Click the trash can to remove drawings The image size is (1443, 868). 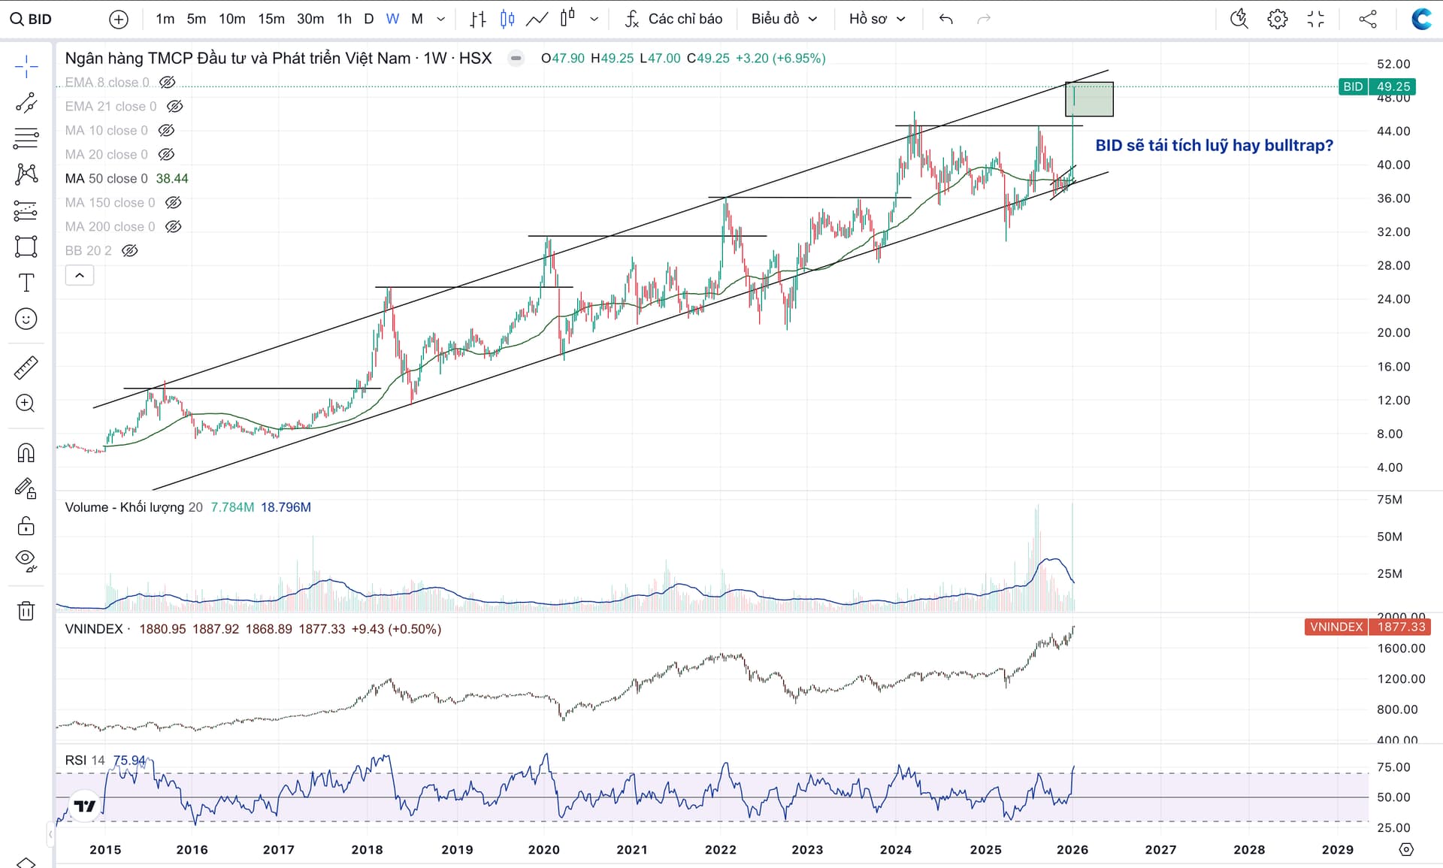(26, 610)
